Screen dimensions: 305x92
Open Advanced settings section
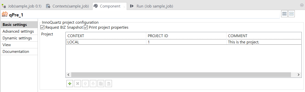(x=19, y=31)
